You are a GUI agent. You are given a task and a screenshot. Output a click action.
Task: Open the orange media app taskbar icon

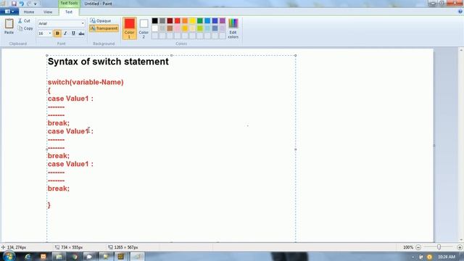(43, 257)
